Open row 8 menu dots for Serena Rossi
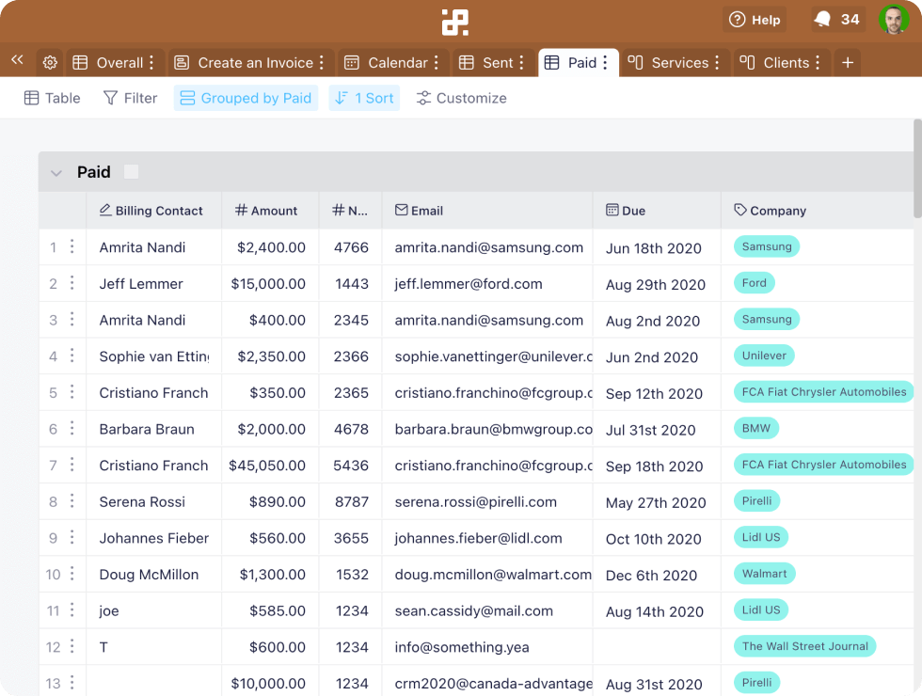Viewport: 922px width, 696px height. [x=72, y=500]
